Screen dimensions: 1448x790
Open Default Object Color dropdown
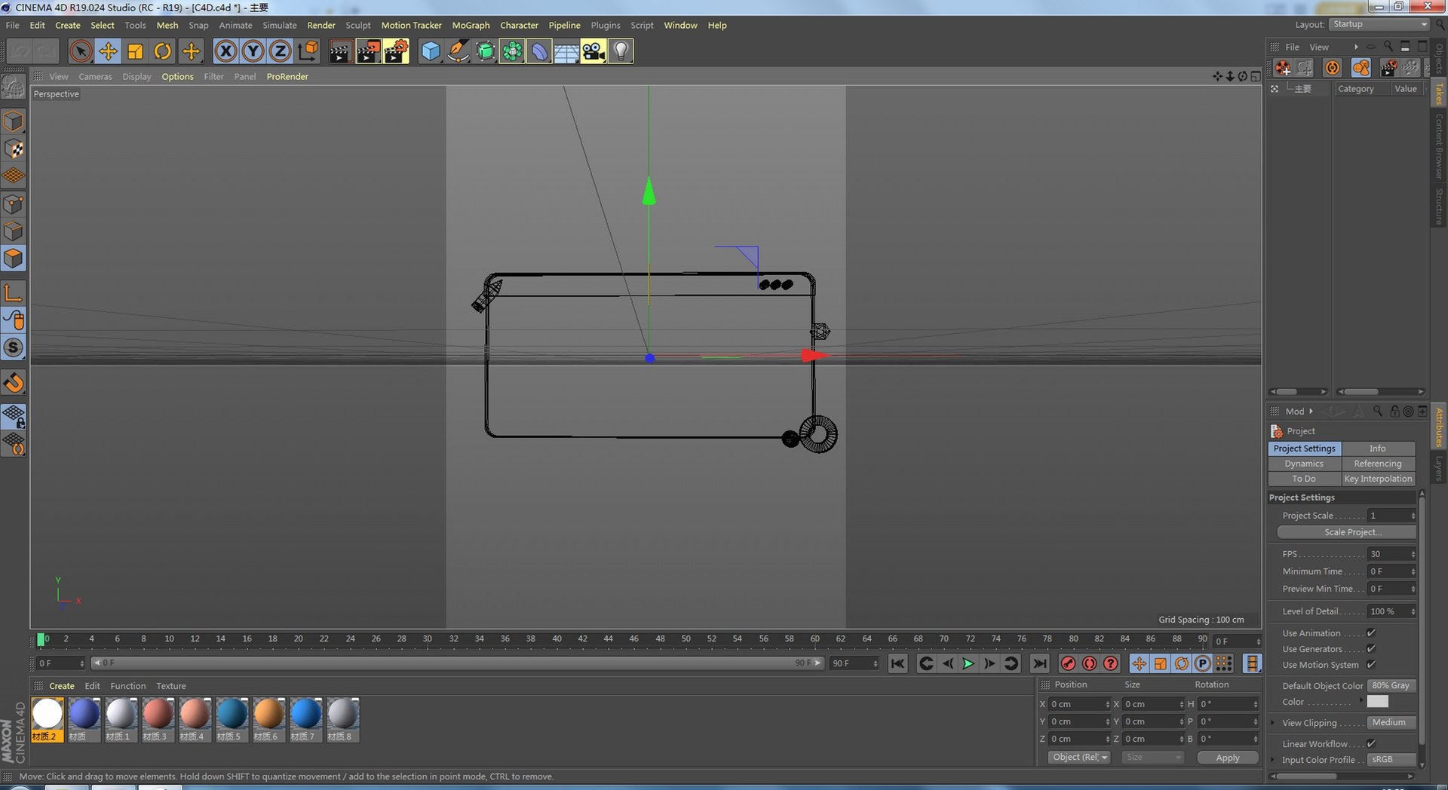1391,685
